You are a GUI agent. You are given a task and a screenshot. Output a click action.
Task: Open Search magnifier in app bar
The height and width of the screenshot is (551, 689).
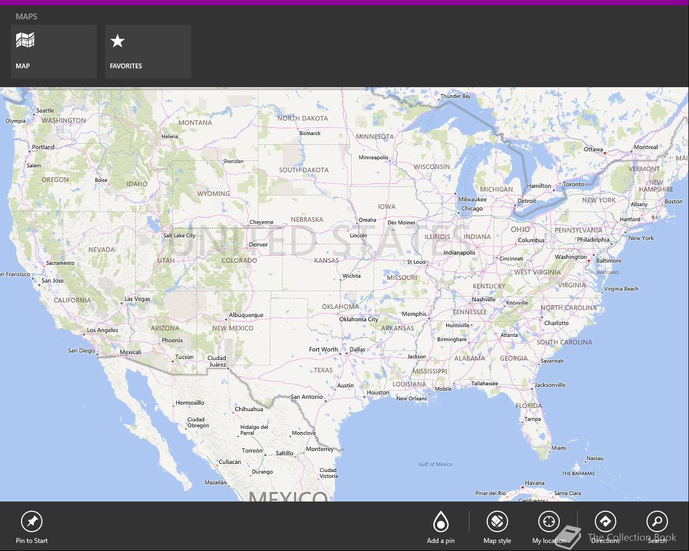tap(657, 521)
